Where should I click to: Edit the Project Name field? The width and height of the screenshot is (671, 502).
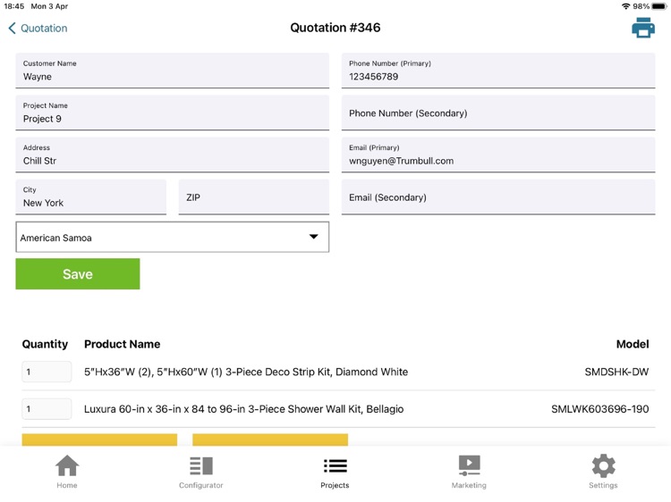click(x=172, y=113)
